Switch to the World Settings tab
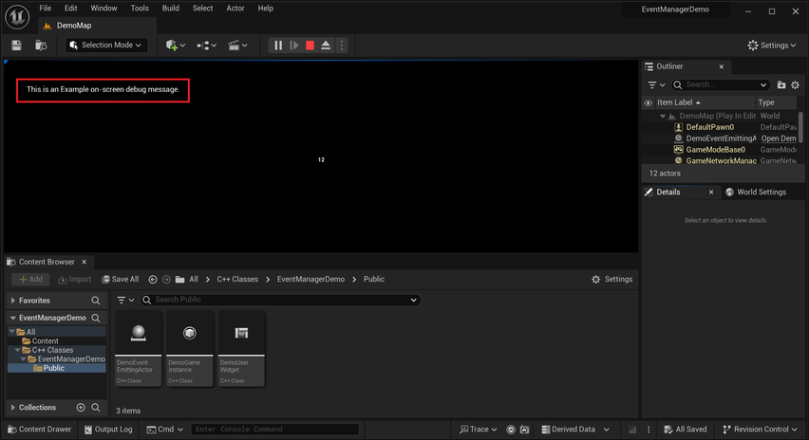809x440 pixels. point(756,192)
